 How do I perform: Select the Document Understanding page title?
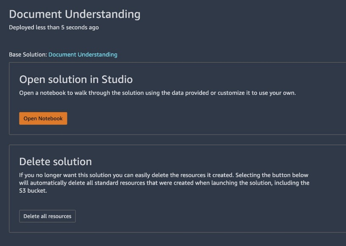coord(75,14)
